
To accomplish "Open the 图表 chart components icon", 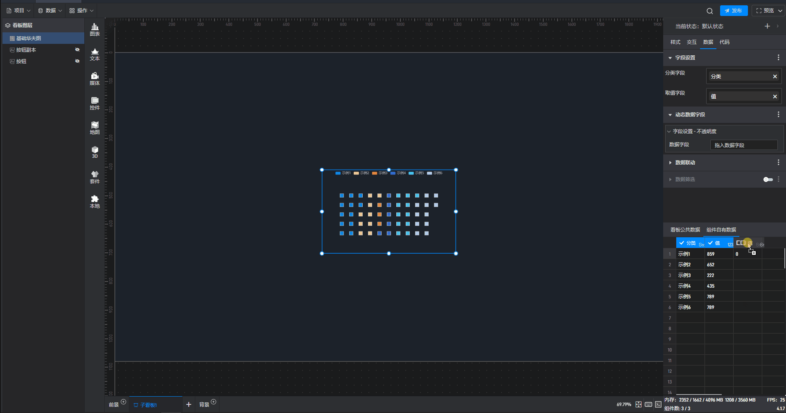I will click(95, 29).
